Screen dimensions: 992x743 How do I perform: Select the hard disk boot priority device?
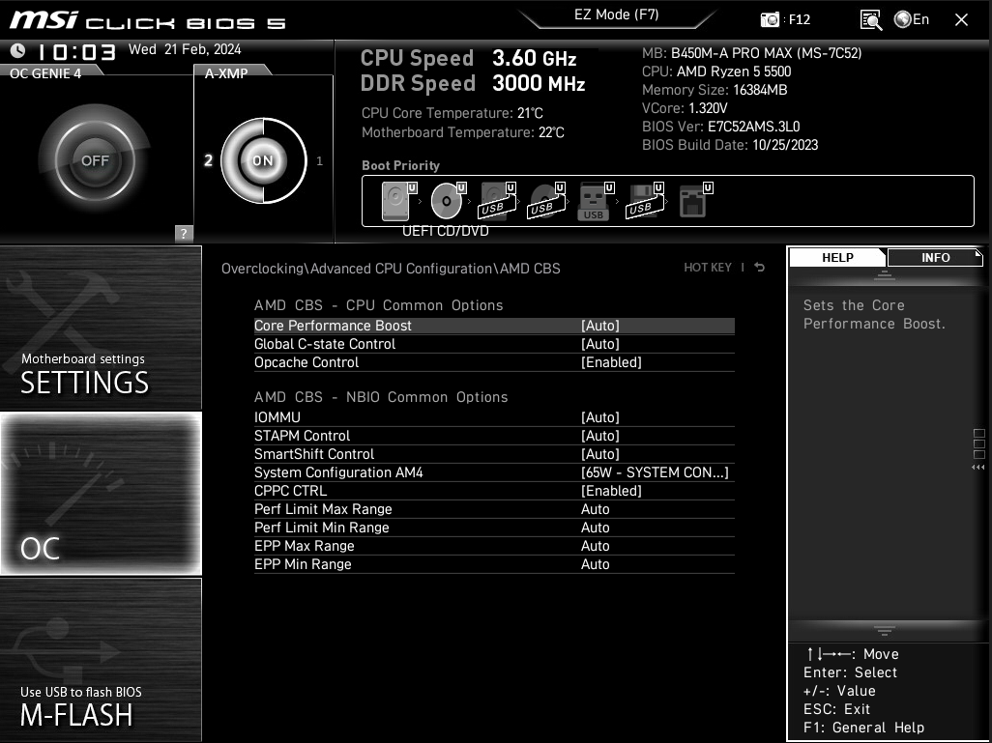click(x=398, y=200)
